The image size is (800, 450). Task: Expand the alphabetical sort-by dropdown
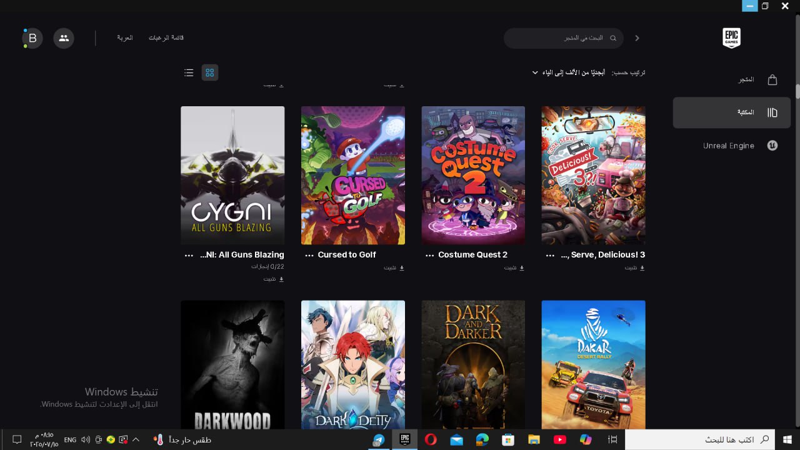pyautogui.click(x=567, y=72)
